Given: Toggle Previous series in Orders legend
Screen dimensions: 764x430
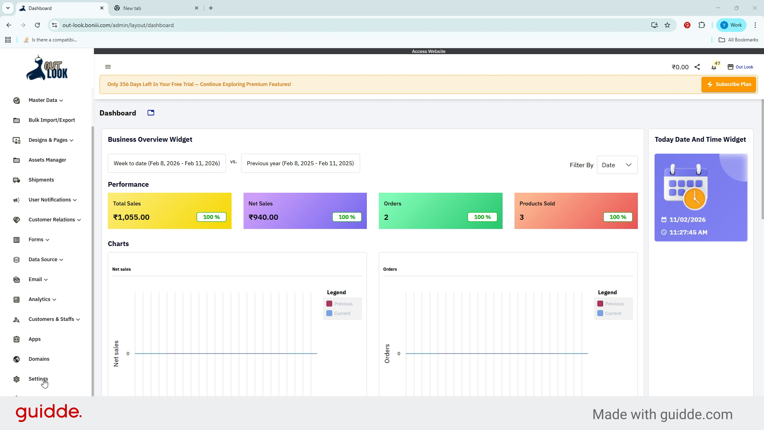Looking at the screenshot, I should 610,304.
